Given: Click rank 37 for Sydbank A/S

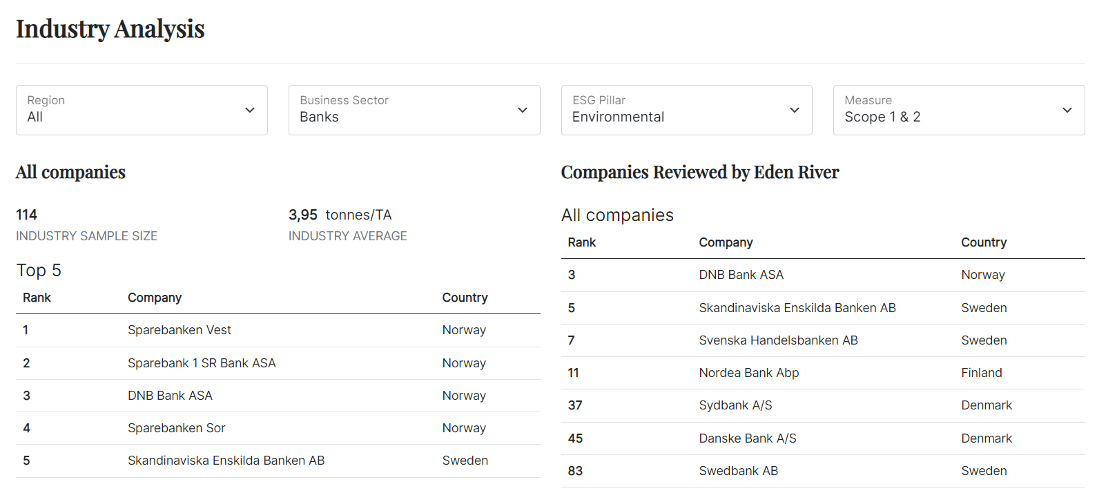Looking at the screenshot, I should [575, 405].
